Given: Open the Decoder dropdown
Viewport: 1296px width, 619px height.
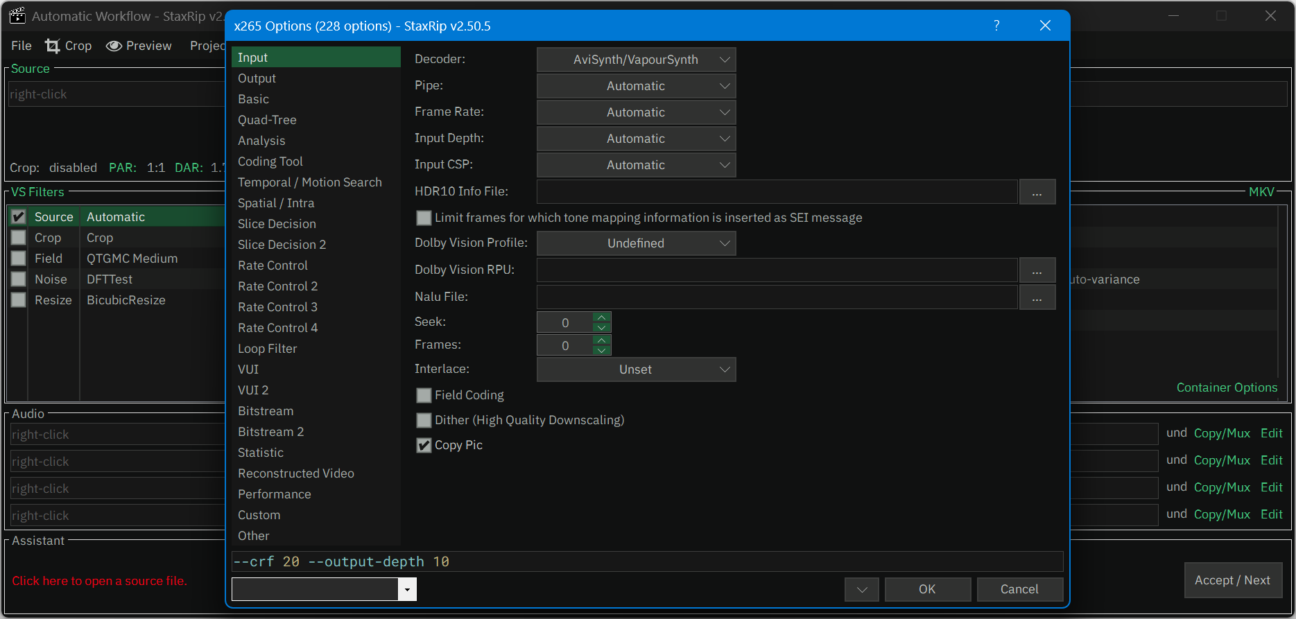Looking at the screenshot, I should pos(636,60).
